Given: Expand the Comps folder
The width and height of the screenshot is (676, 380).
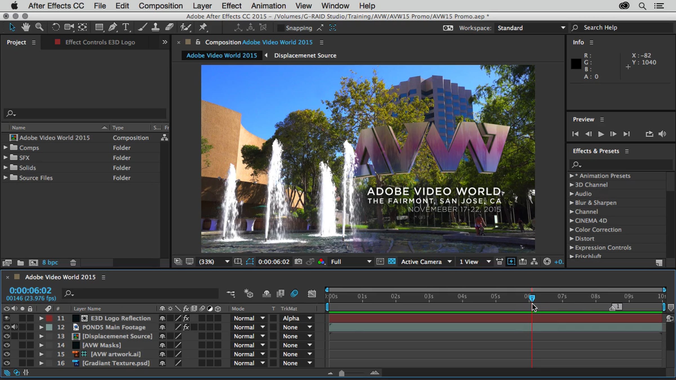Looking at the screenshot, I should pos(5,147).
